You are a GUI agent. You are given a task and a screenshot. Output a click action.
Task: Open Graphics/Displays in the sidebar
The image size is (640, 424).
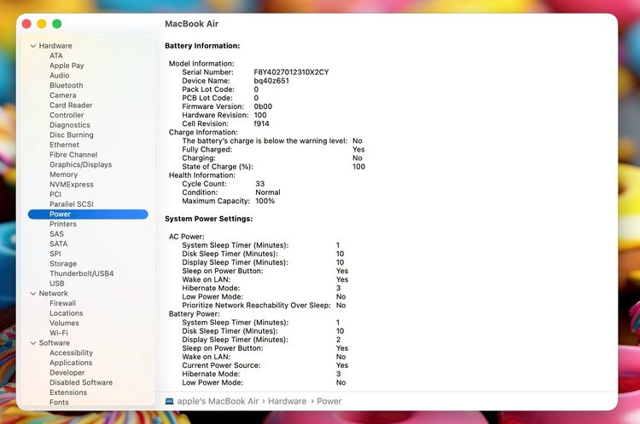(x=80, y=164)
